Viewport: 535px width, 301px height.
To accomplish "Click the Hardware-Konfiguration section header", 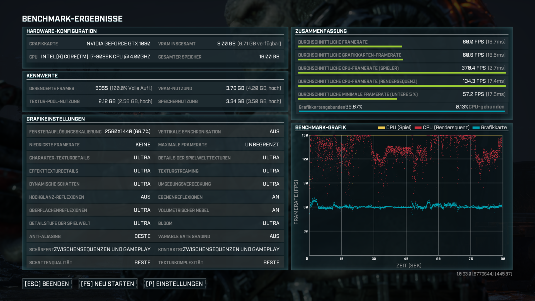I will tap(62, 31).
